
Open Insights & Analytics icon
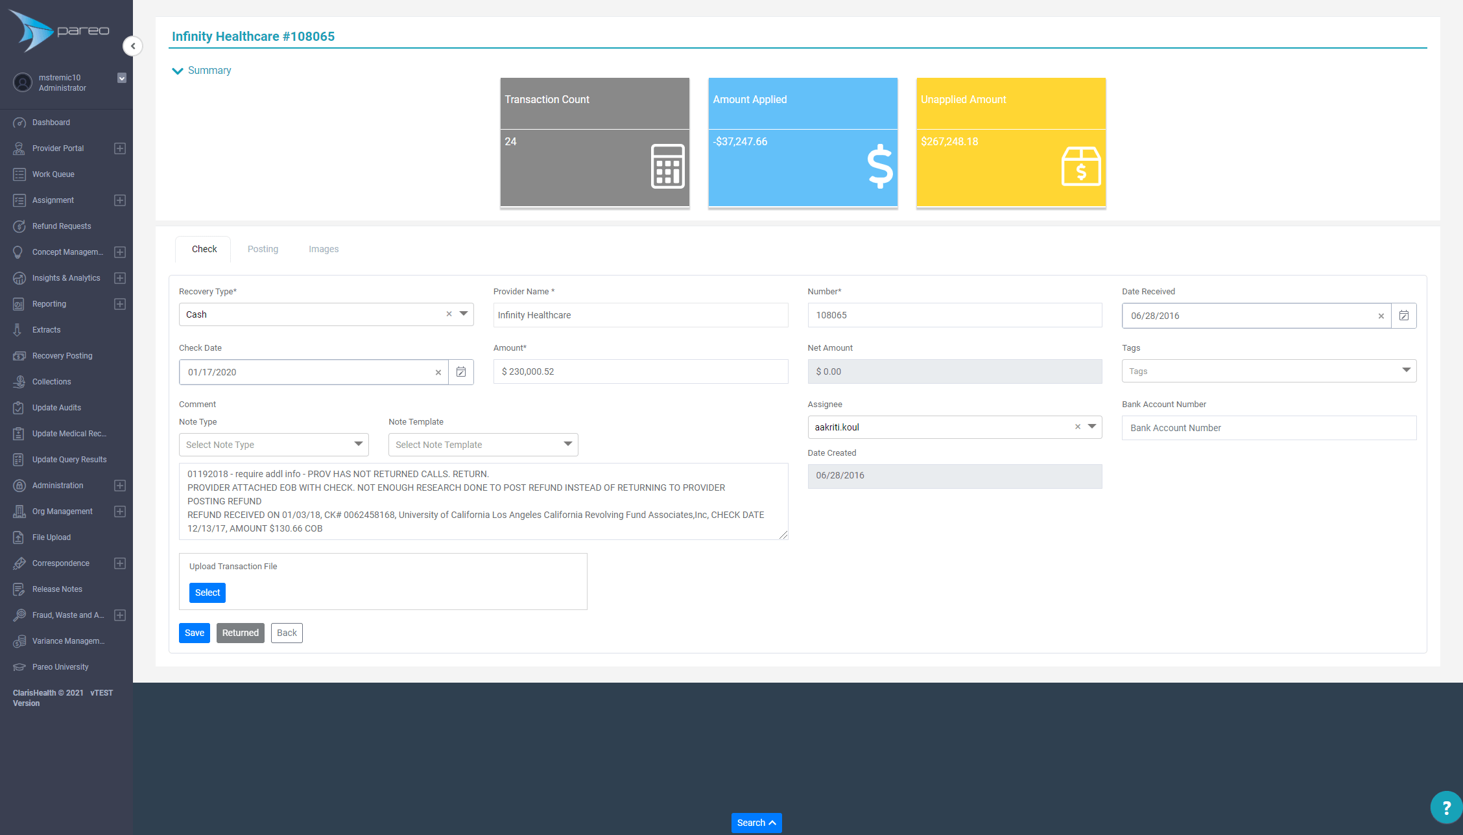pos(19,278)
